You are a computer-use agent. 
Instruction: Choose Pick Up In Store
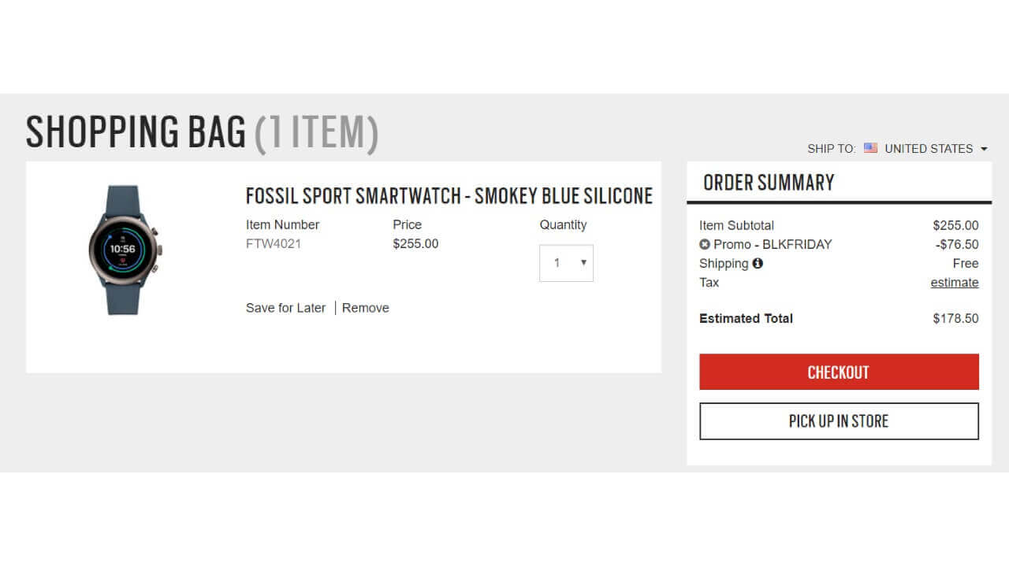coord(839,421)
